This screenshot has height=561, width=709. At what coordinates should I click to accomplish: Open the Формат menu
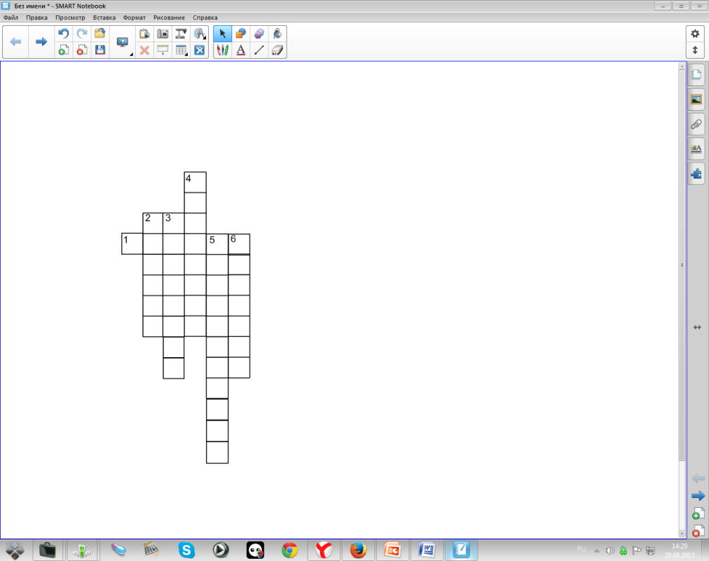[134, 17]
